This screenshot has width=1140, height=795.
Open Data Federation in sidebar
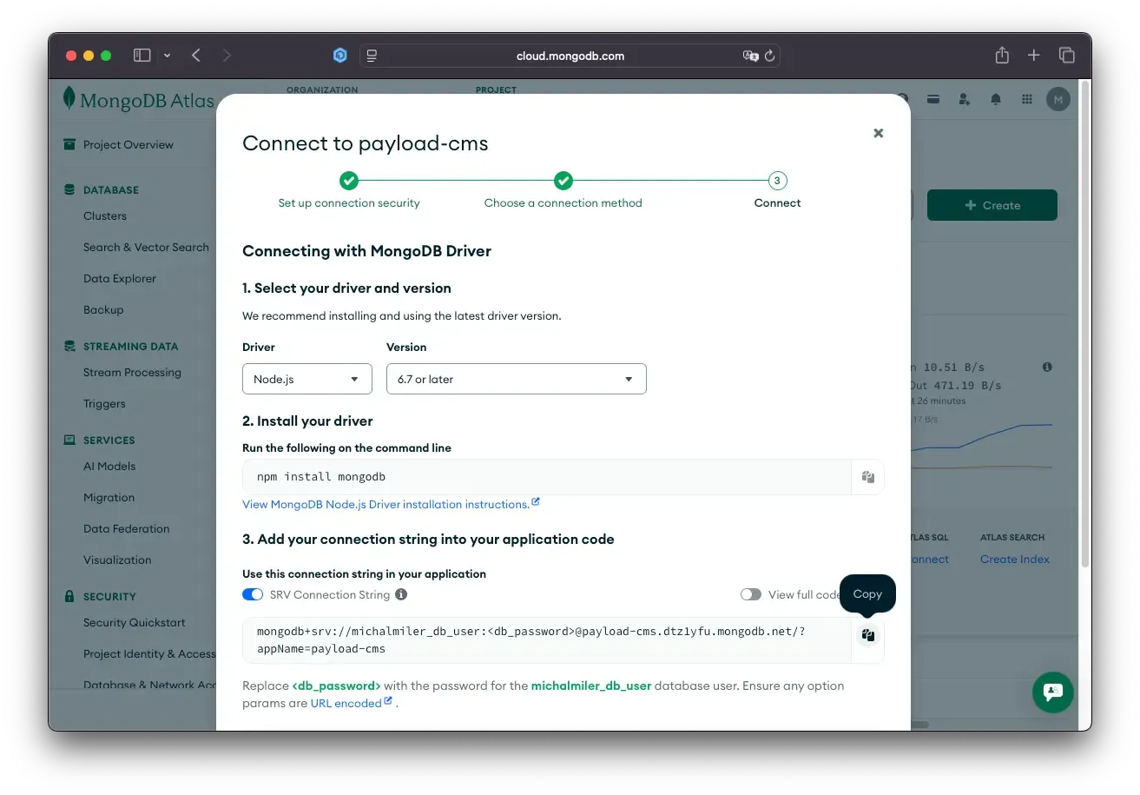click(127, 528)
